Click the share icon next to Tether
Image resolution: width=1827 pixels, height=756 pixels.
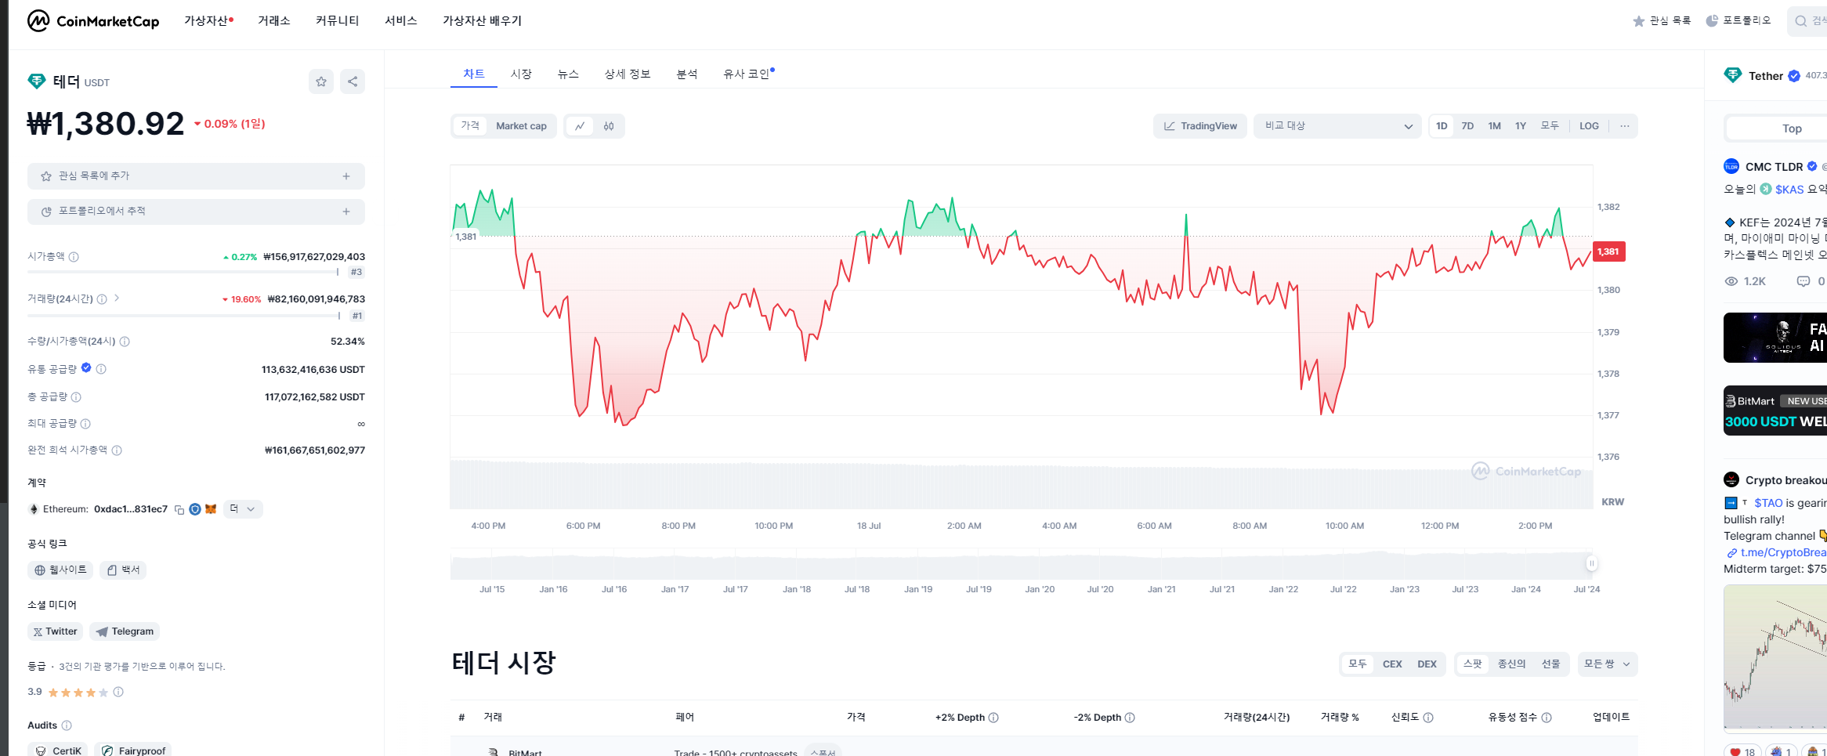tap(353, 81)
